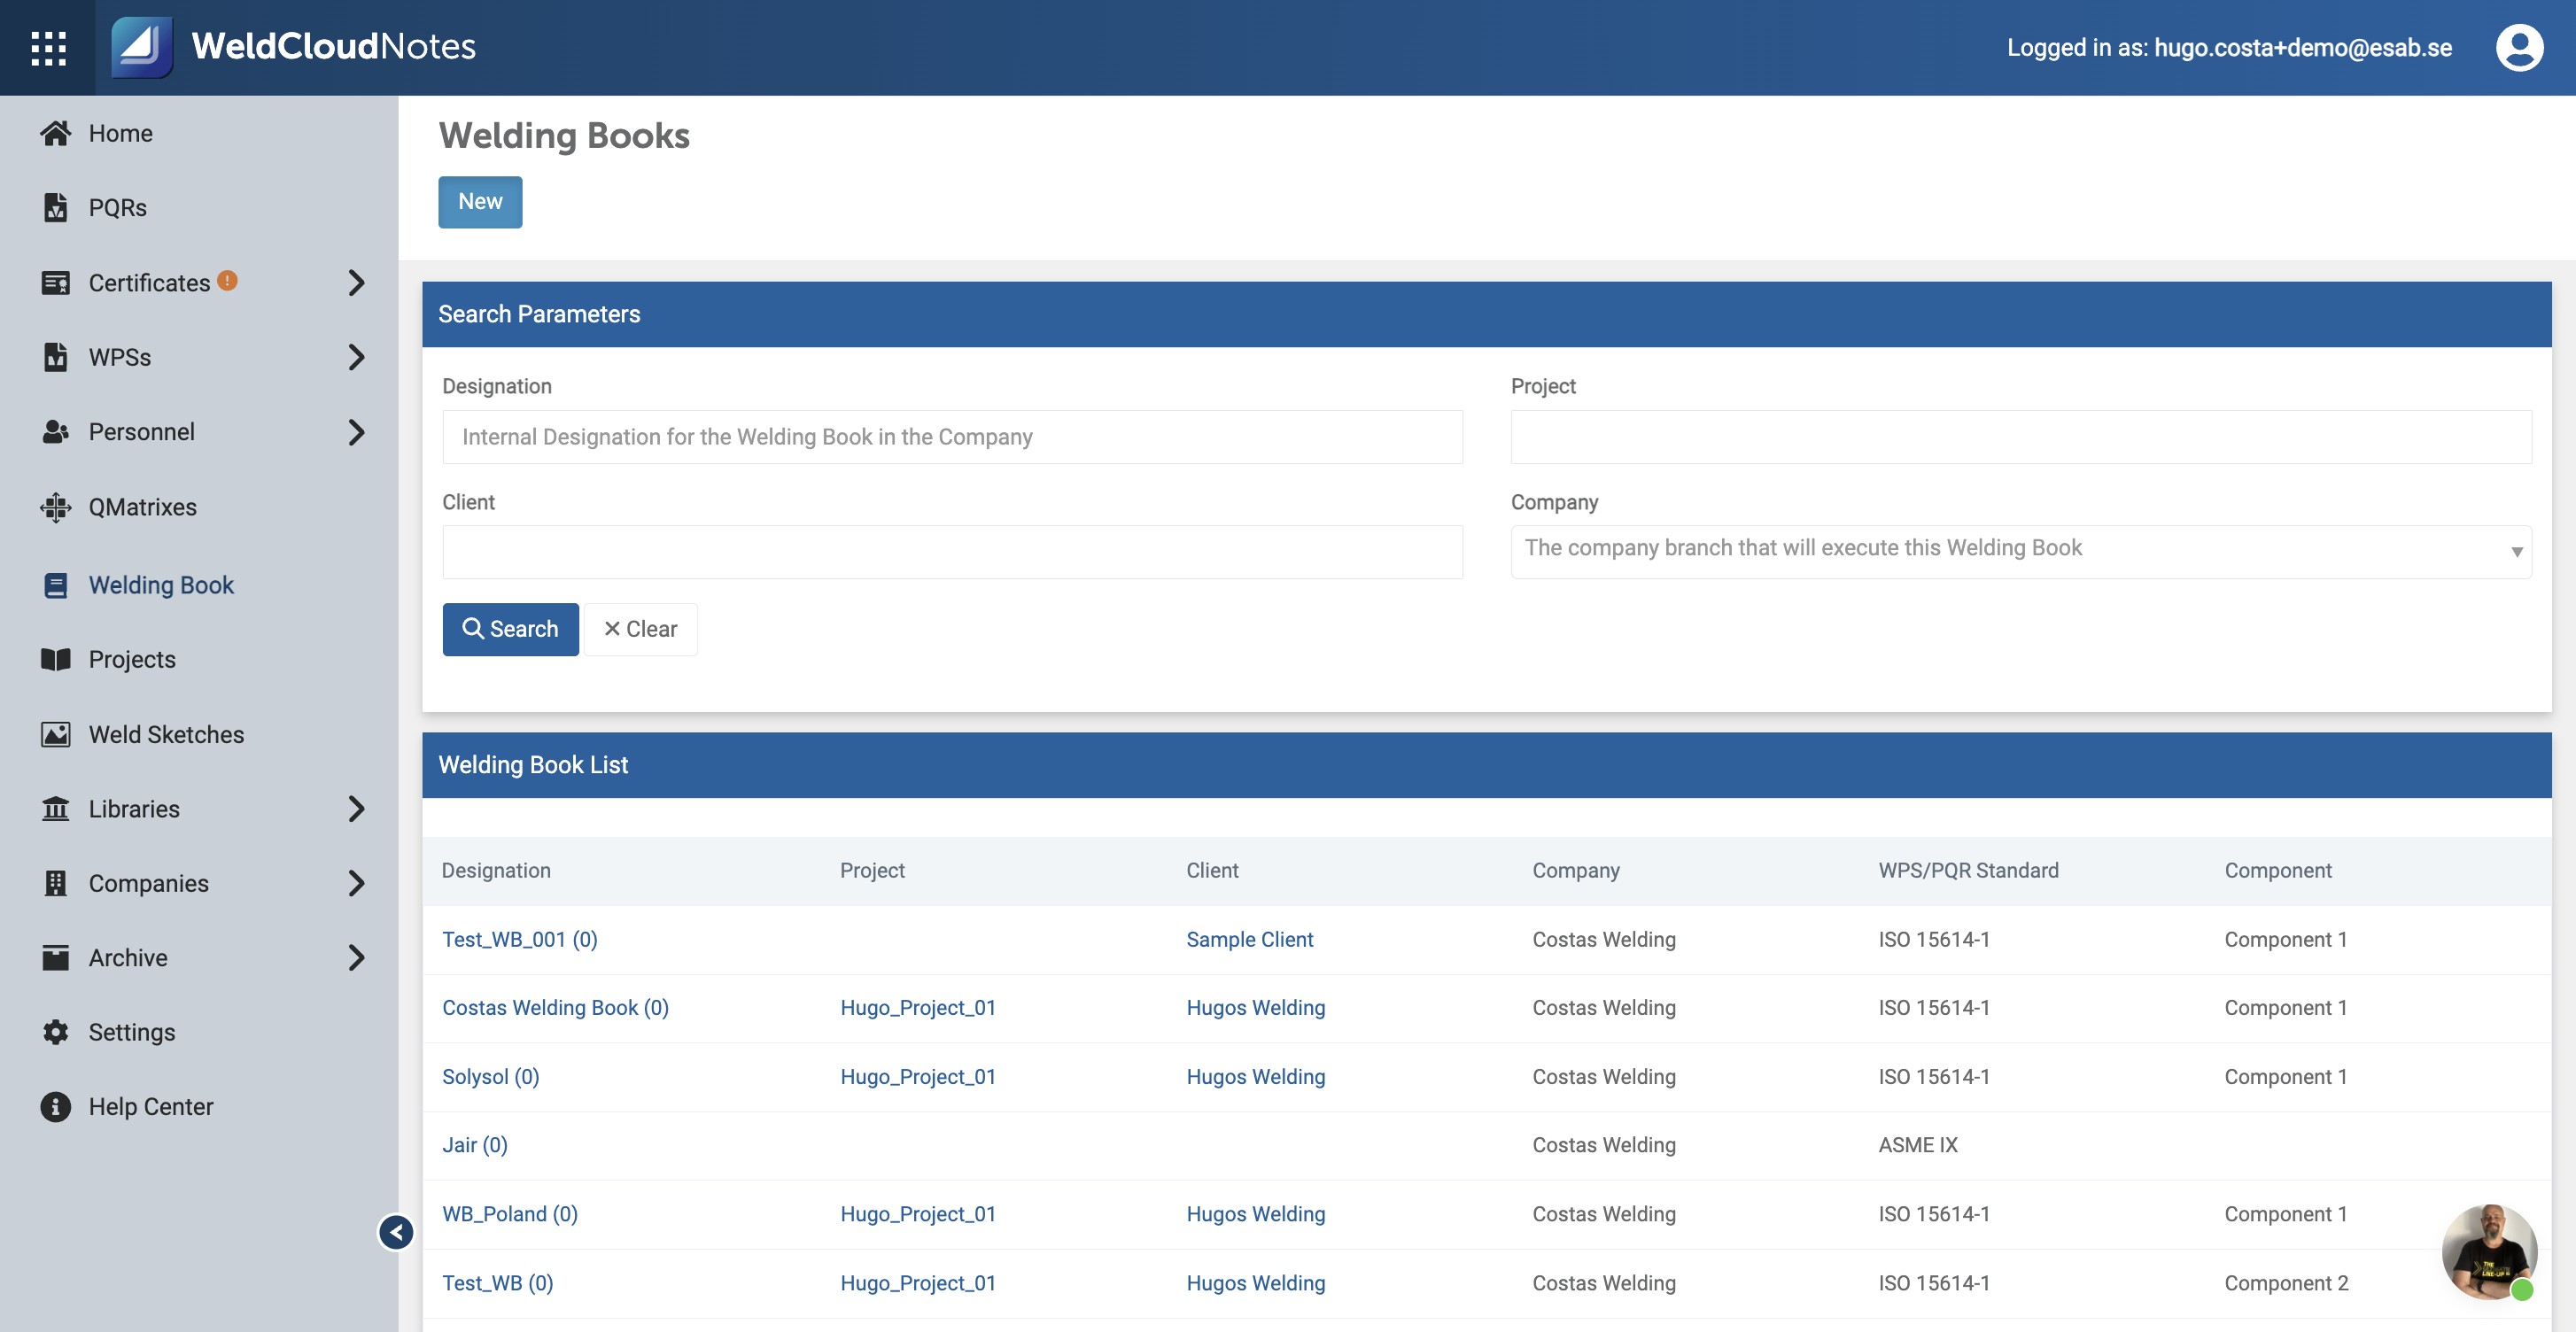Click the Personnel people icon
This screenshot has width=2576, height=1332.
pyautogui.click(x=56, y=432)
